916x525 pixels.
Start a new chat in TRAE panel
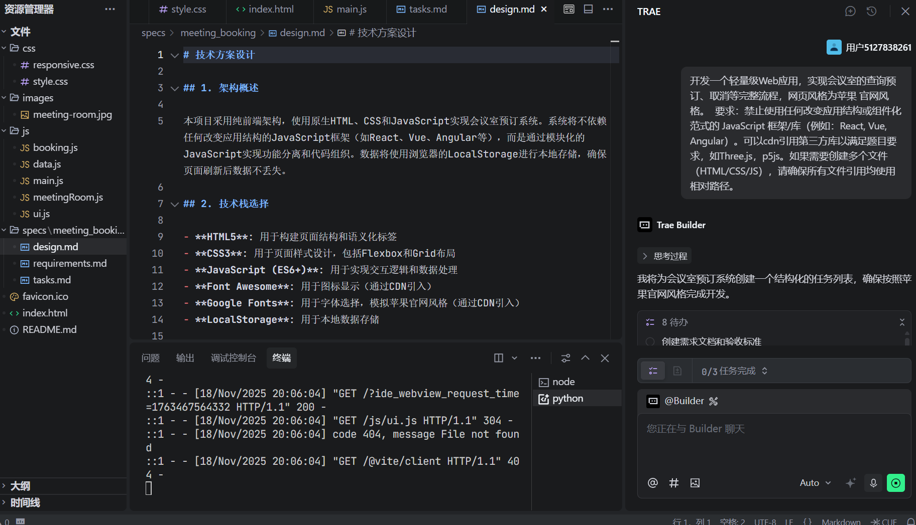[x=850, y=12]
